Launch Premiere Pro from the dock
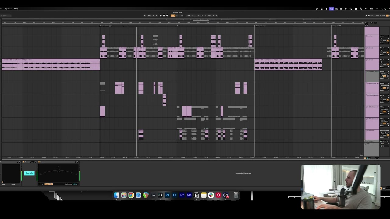Image resolution: width=390 pixels, height=219 pixels. tap(182, 195)
